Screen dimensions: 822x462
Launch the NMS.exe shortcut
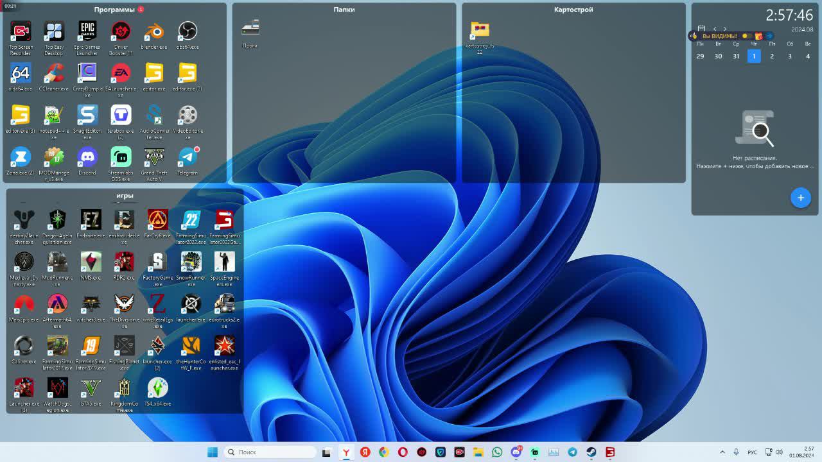pos(91,266)
